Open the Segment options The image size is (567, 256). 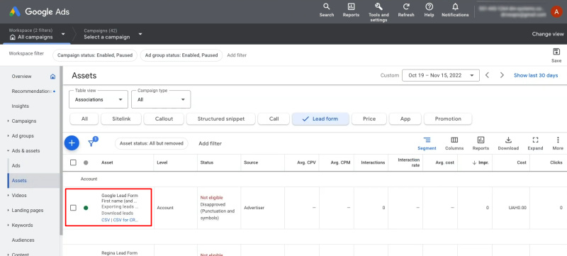(x=427, y=143)
